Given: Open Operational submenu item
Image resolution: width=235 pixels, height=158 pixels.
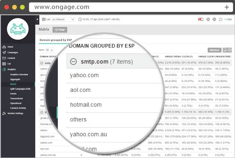Looking at the screenshot, I should pyautogui.click(x=16, y=103).
